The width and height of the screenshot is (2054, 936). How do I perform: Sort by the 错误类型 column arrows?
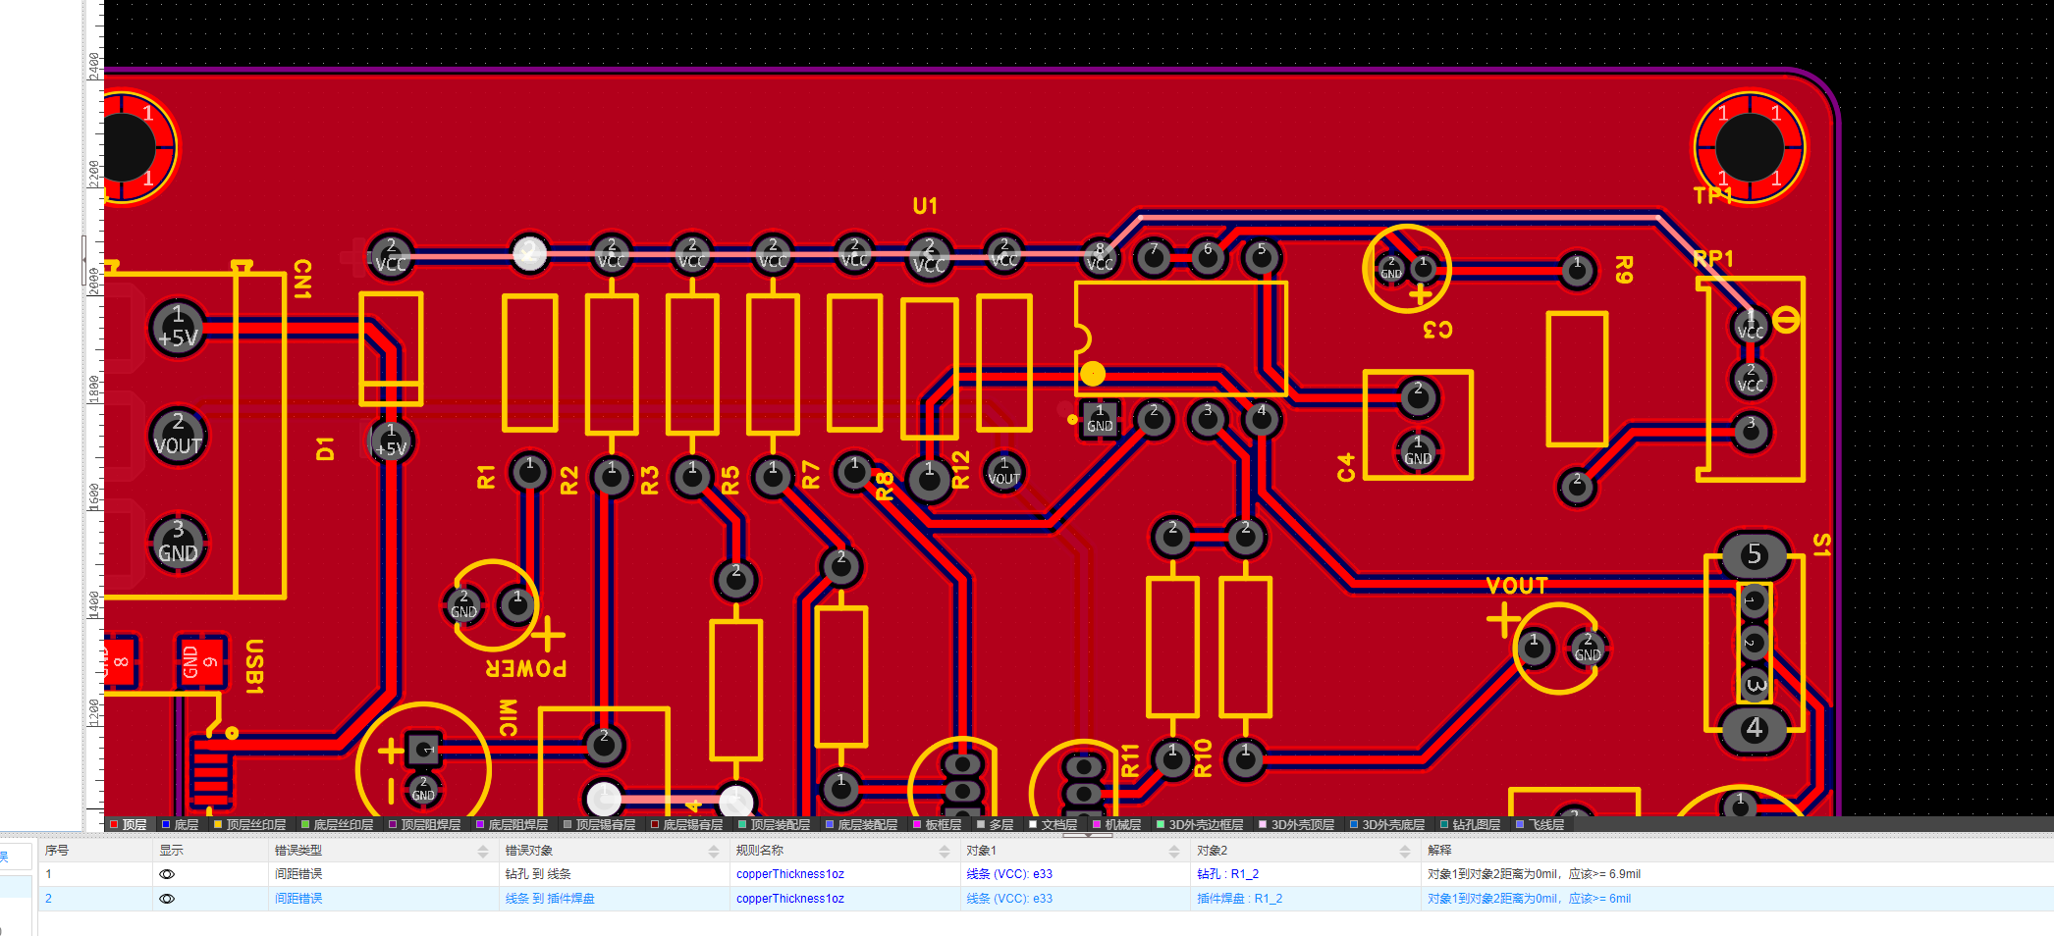pyautogui.click(x=483, y=851)
